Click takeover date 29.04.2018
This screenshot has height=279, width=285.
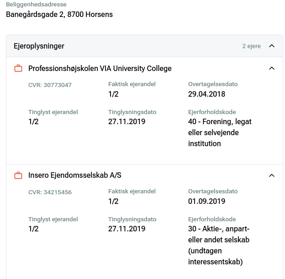[x=206, y=94]
